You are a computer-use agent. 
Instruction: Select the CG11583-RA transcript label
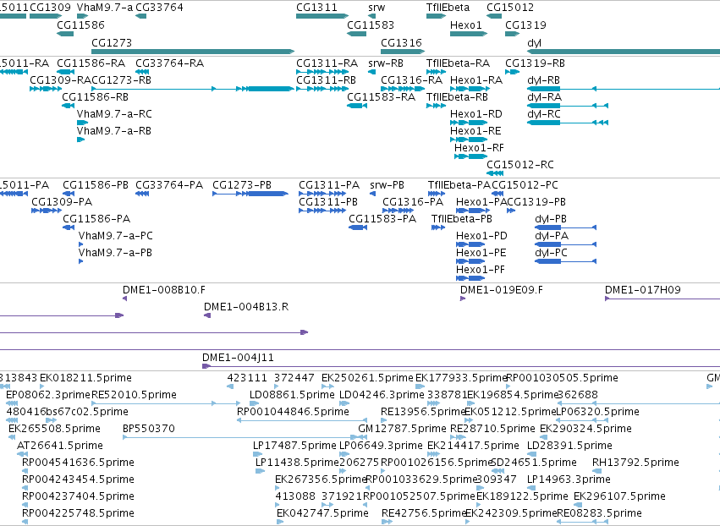(x=381, y=97)
